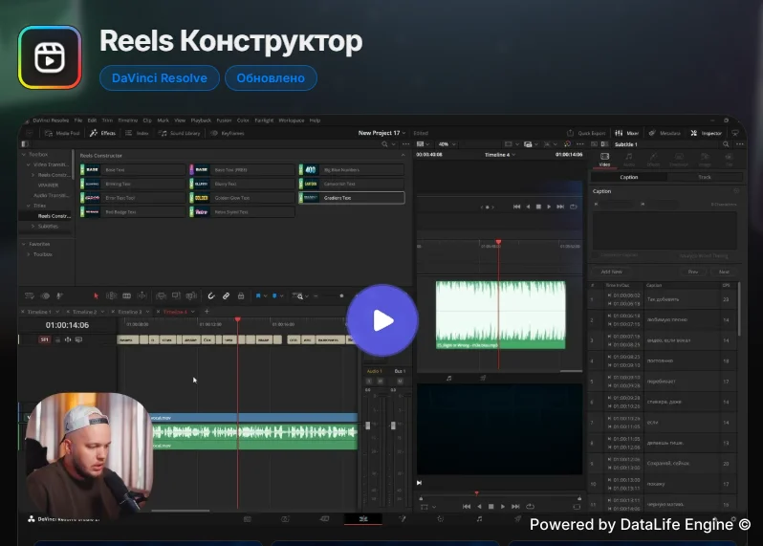
Task: Switch to the Timeline 2 tab
Action: pos(85,312)
